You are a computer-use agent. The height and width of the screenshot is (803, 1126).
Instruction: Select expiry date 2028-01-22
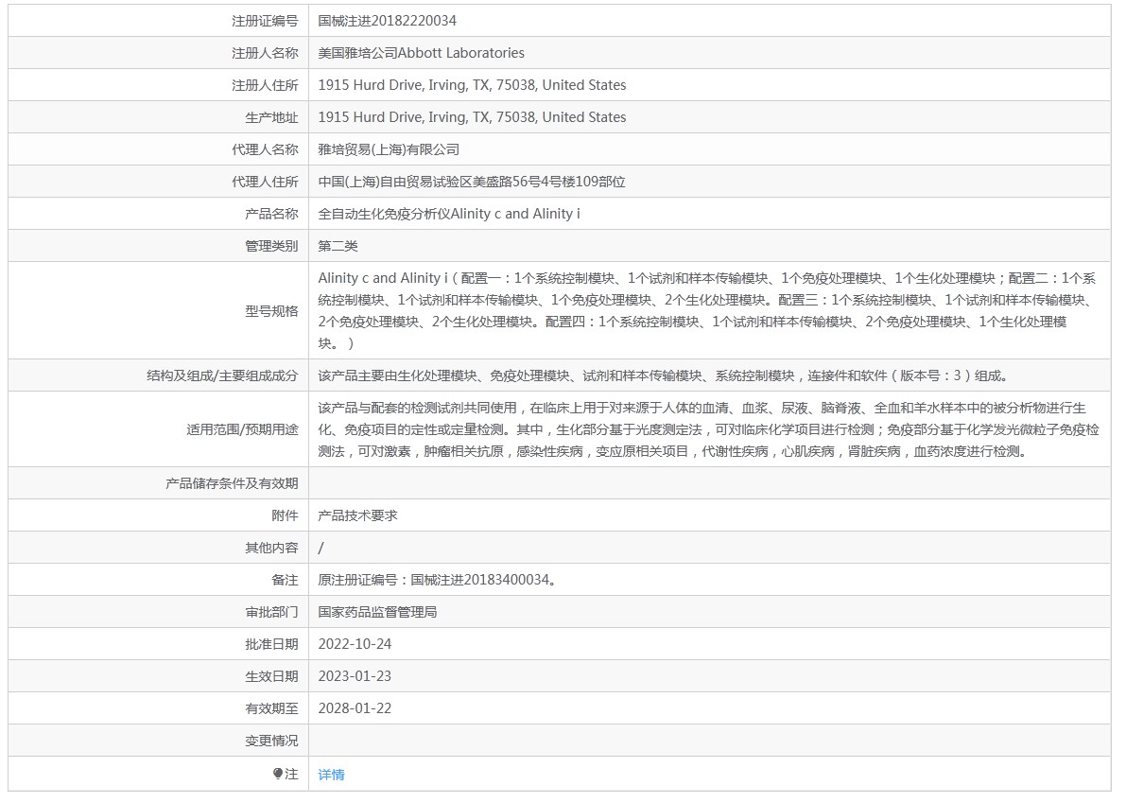pyautogui.click(x=355, y=709)
